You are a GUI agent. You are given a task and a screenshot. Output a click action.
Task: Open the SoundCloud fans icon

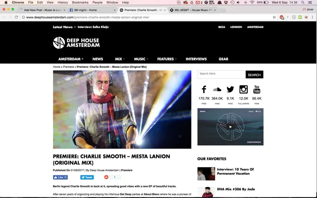[217, 89]
